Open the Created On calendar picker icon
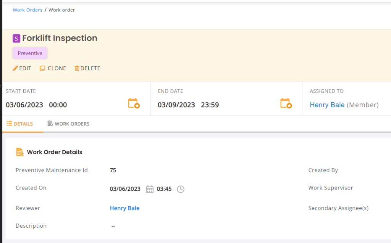This screenshot has height=243, width=391. click(x=150, y=189)
